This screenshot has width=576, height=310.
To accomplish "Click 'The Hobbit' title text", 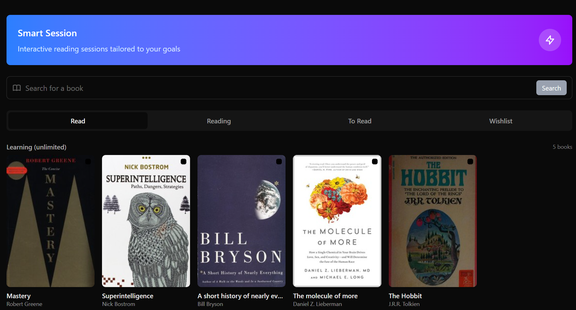I will [405, 296].
